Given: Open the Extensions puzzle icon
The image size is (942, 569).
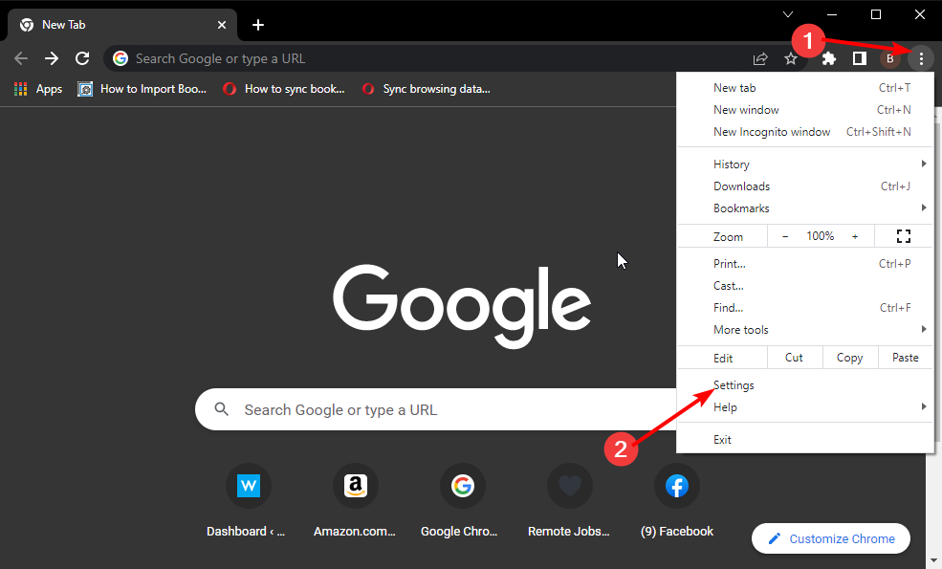Looking at the screenshot, I should (828, 58).
